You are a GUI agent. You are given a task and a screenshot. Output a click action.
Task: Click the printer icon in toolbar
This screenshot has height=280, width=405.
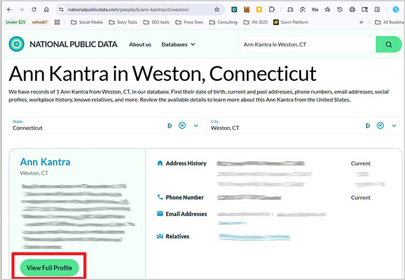coord(352,10)
